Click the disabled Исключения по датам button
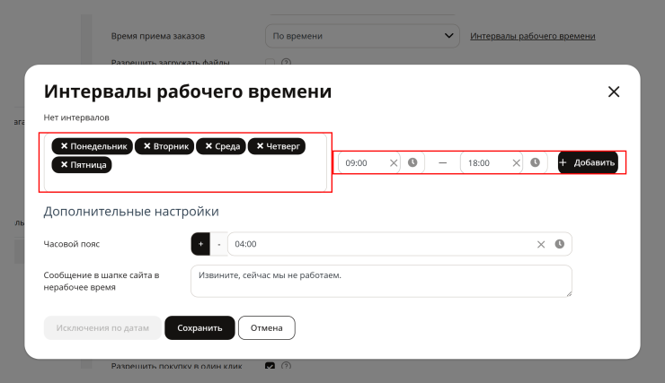The width and height of the screenshot is (665, 383). [102, 328]
